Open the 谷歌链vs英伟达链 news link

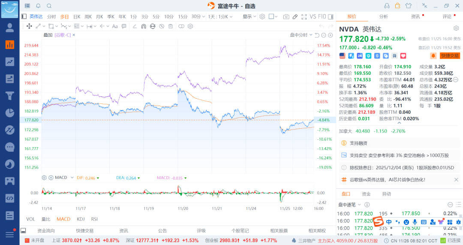[388, 180]
